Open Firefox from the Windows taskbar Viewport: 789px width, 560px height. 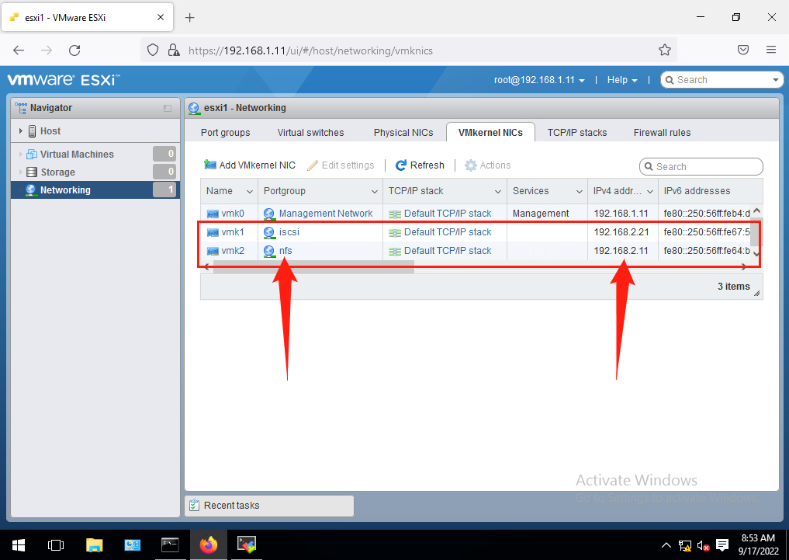208,544
